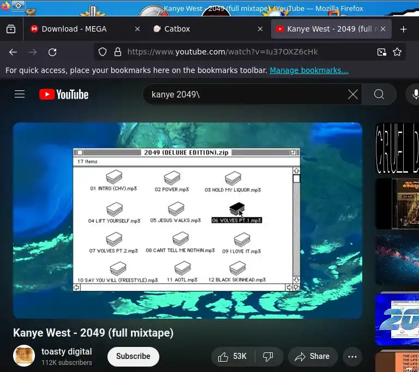Subscribe to toasty digital
The width and height of the screenshot is (419, 372).
133,356
